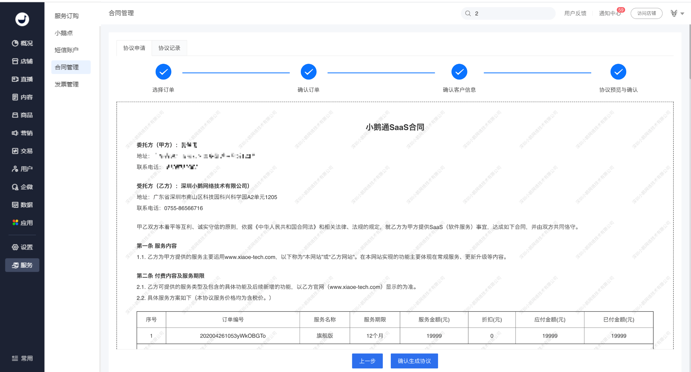Focus the top search input field
The image size is (691, 372).
(x=508, y=13)
